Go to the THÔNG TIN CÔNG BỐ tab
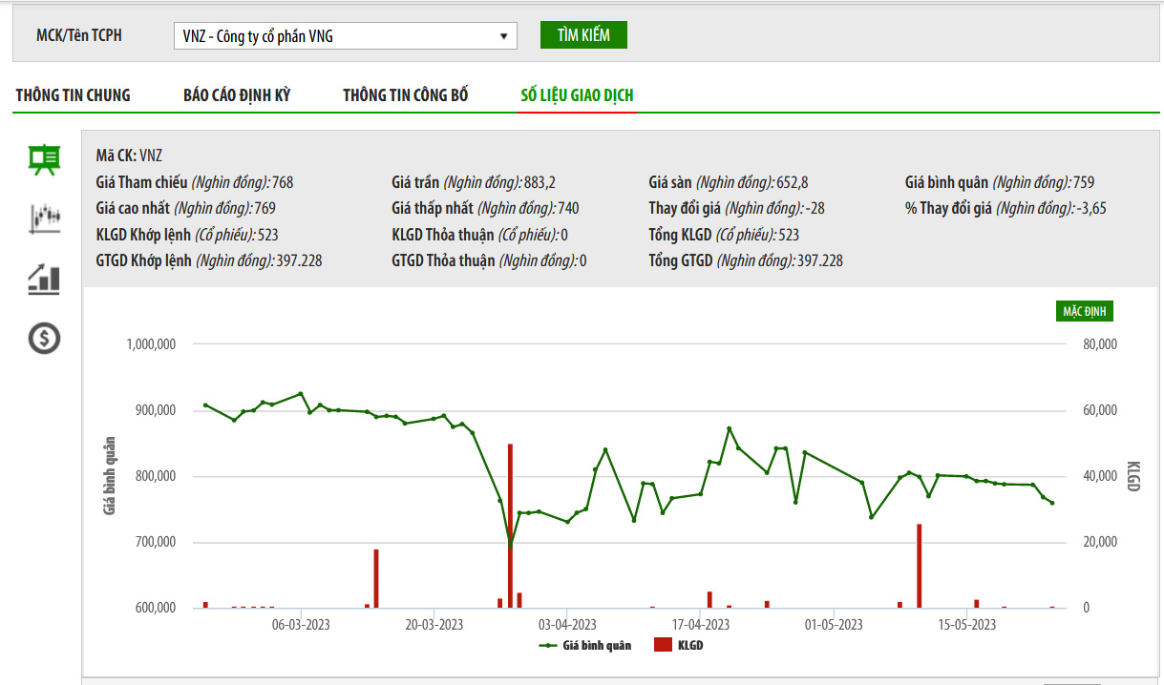 (406, 95)
